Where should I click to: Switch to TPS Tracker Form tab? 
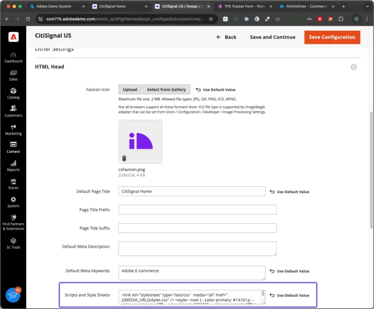(x=245, y=6)
